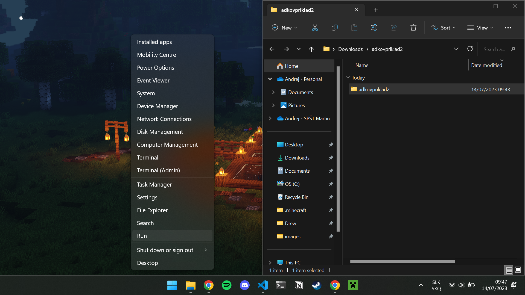Choose Terminal (Admin) menu entry
This screenshot has height=295, width=525.
[x=173, y=170]
